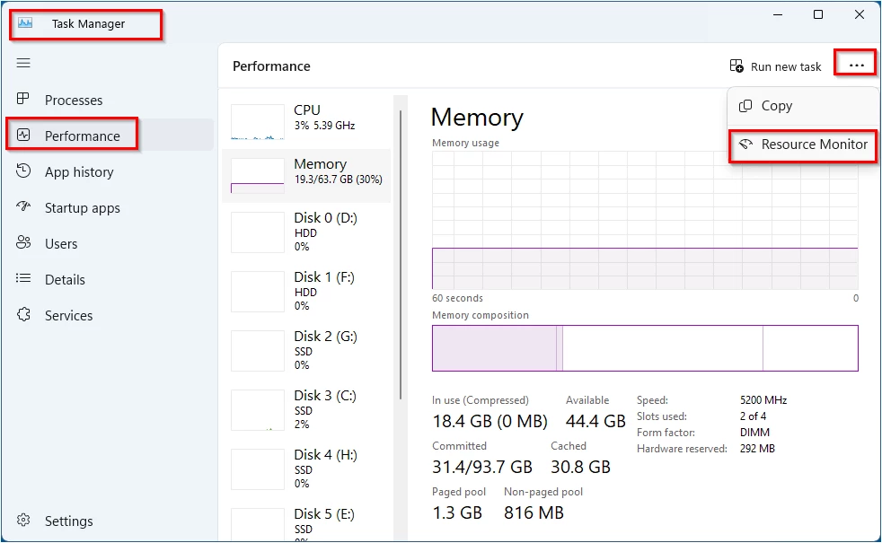Viewport: 882px width, 543px height.
Task: Click the 18.4 GB (0 MB) in-use value
Action: (490, 421)
